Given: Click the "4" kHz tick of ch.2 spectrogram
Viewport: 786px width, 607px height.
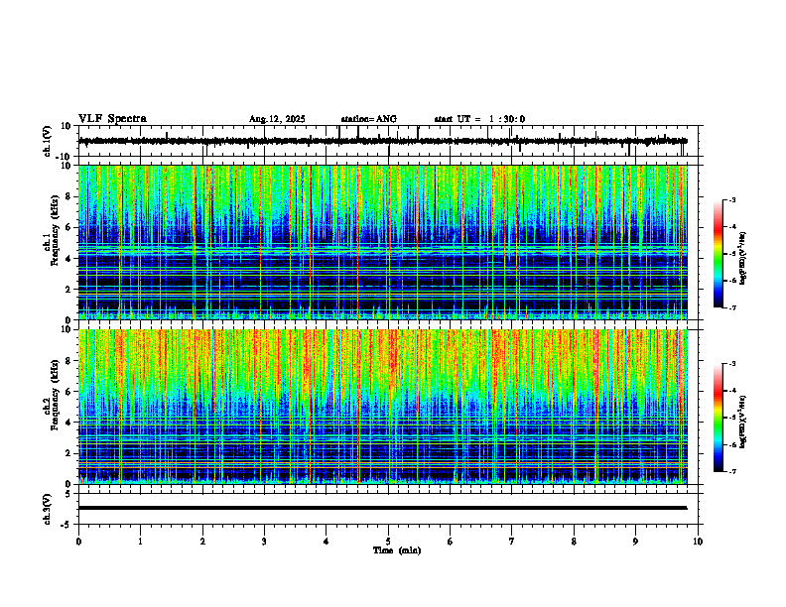Looking at the screenshot, I should pyautogui.click(x=69, y=423).
